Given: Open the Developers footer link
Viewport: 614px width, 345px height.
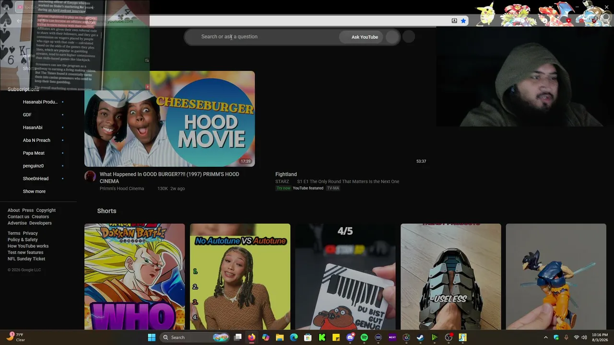Looking at the screenshot, I should point(40,223).
